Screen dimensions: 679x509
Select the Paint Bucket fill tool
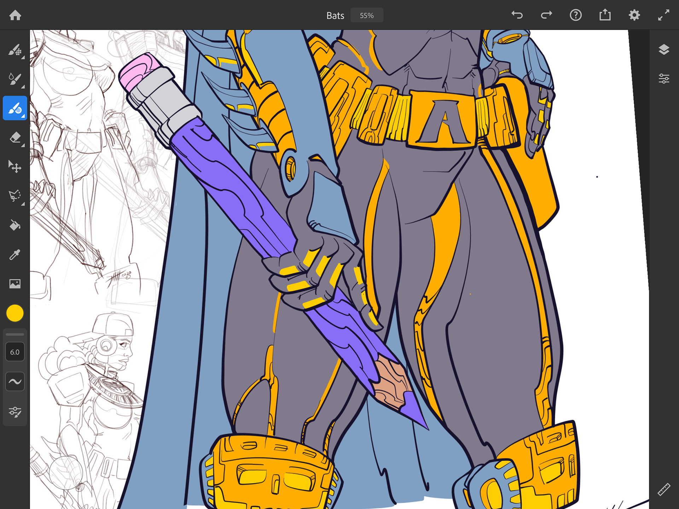[x=15, y=225]
